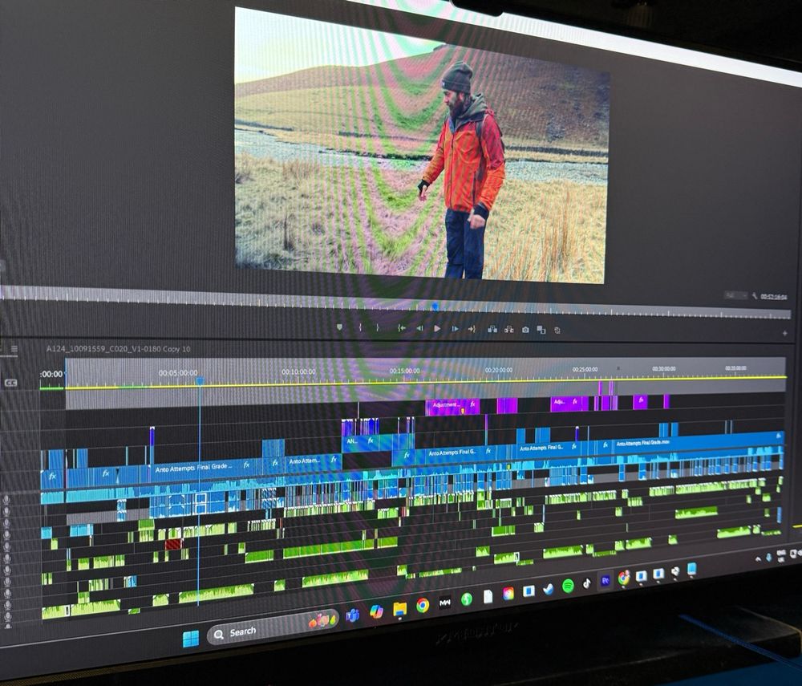Click the 00:25:00:00 mark on timeline ruler
Image resolution: width=802 pixels, height=686 pixels.
(x=585, y=369)
